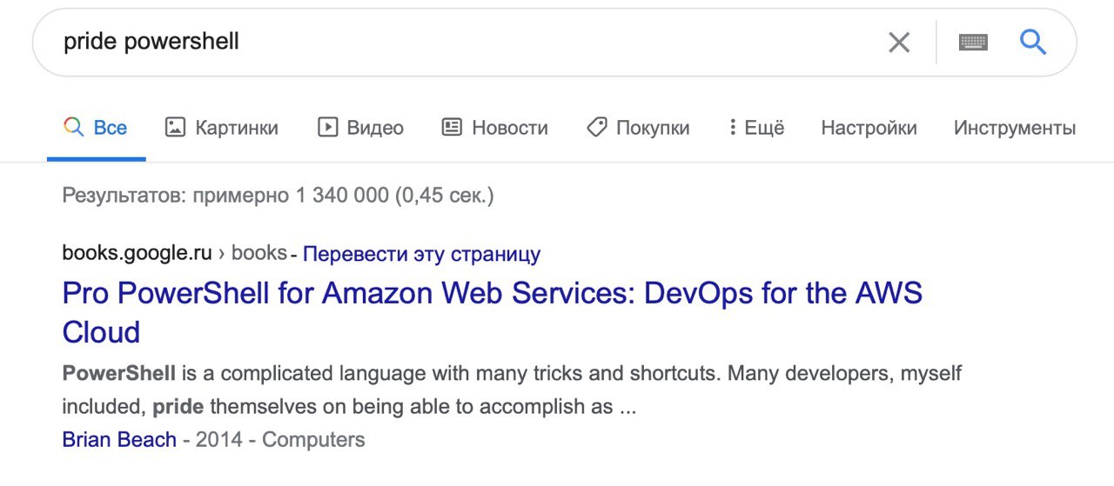Clear the search query with X icon
Screen dimensions: 1114x486
[x=899, y=42]
